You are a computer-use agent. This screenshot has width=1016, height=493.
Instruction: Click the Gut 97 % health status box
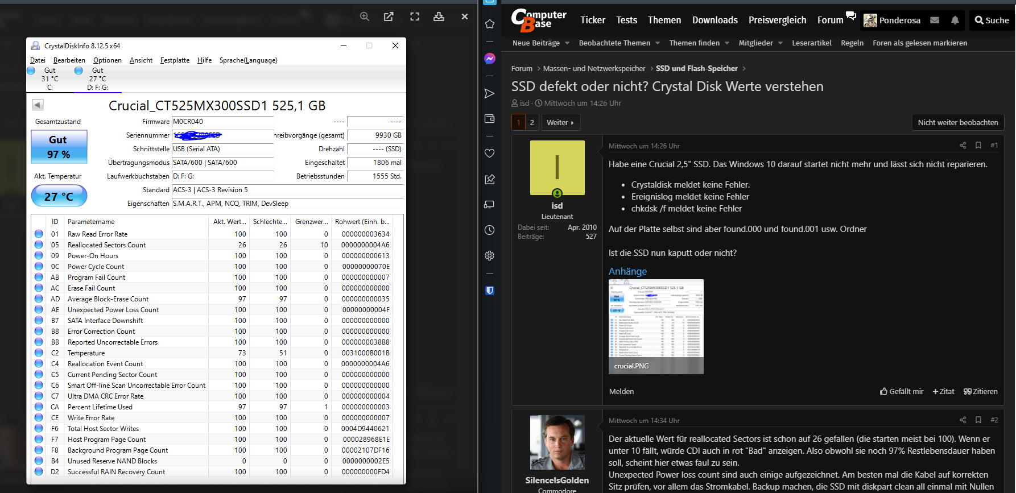click(59, 147)
